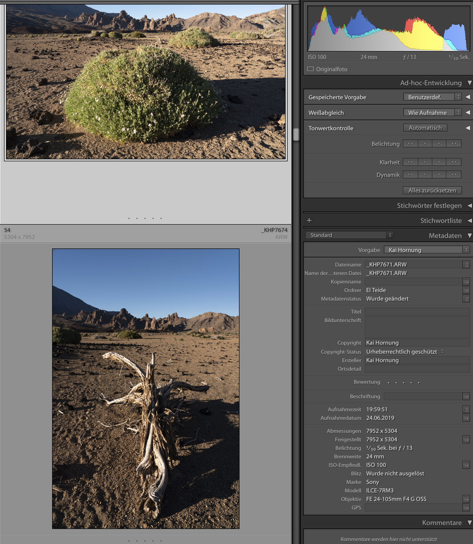Click the Ortsdetail field

[417, 369]
